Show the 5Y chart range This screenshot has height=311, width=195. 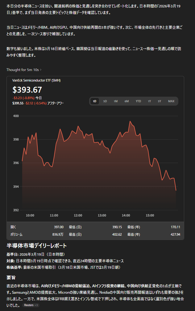(x=160, y=101)
